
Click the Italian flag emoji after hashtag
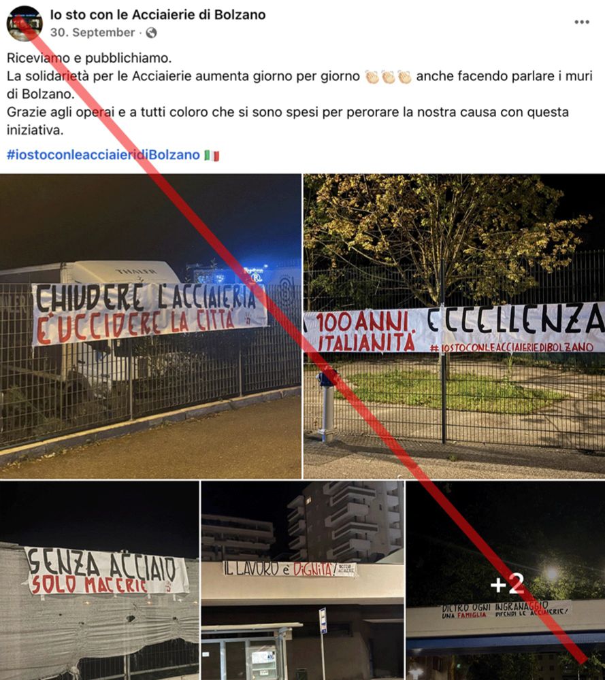coord(212,155)
